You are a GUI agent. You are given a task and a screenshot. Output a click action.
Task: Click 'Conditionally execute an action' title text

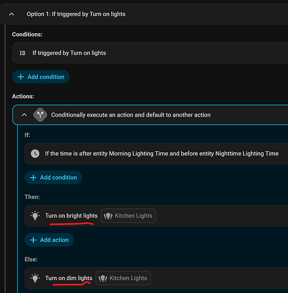(x=131, y=115)
